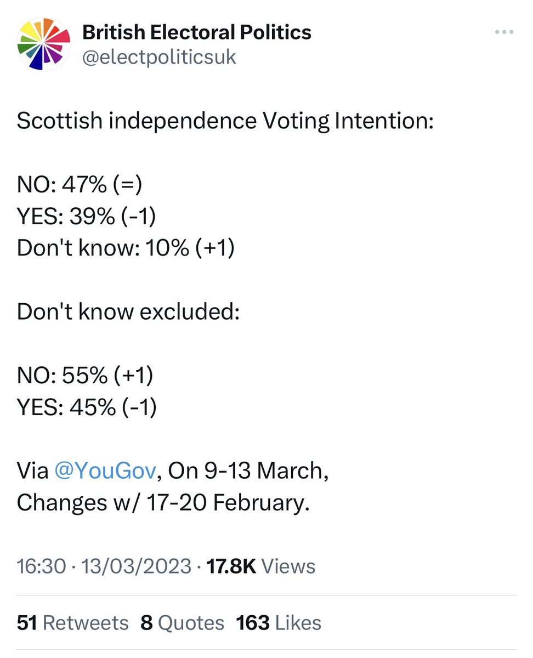The width and height of the screenshot is (533, 658).
Task: Click the 13/03/2023 post date
Action: point(137,566)
